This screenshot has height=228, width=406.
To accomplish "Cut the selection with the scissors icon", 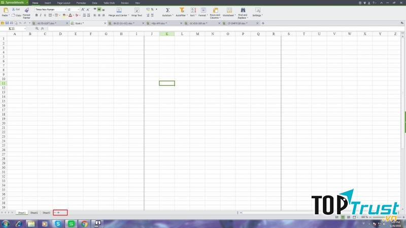I will pyautogui.click(x=14, y=9).
